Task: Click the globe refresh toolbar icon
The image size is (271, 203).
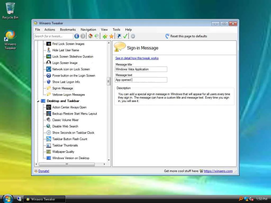Action: click(97, 36)
